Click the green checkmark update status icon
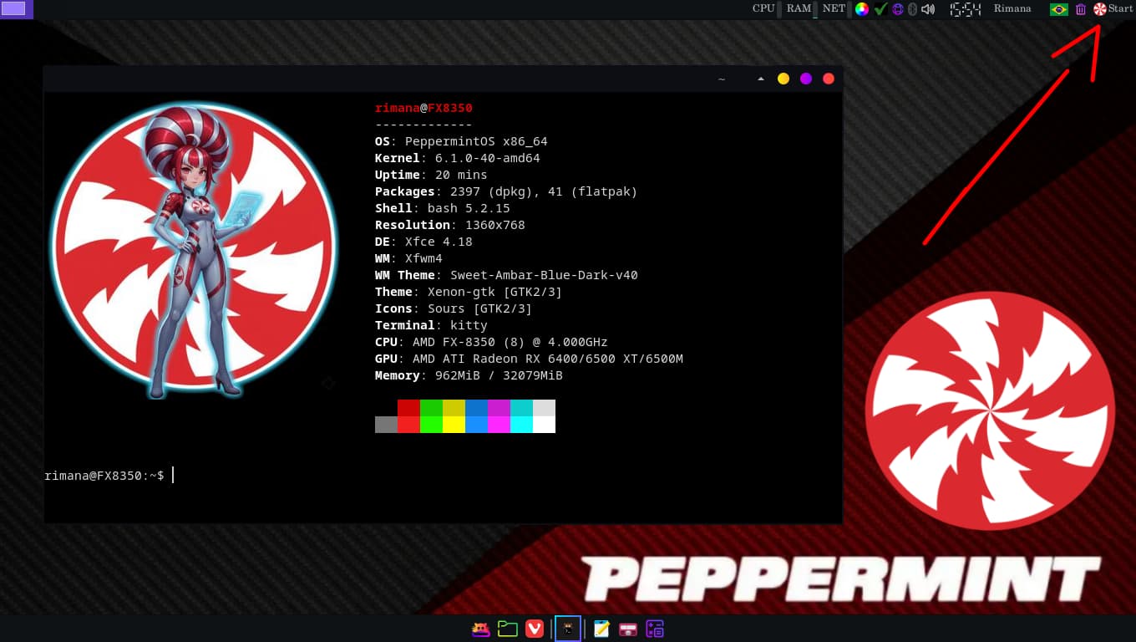The image size is (1136, 642). click(880, 9)
